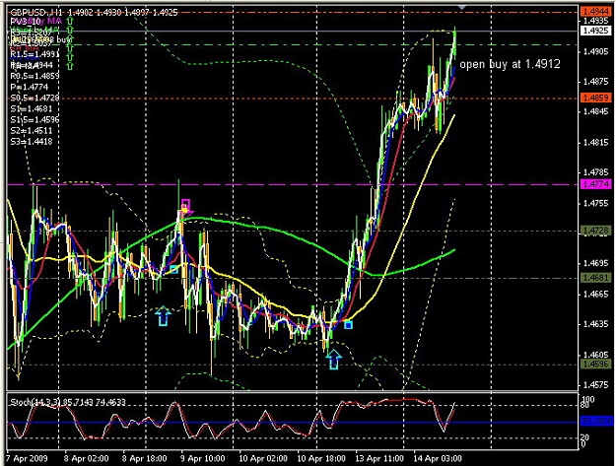Click the 8 Apr 02:00 time axis label
616x466 pixels.
coord(87,458)
